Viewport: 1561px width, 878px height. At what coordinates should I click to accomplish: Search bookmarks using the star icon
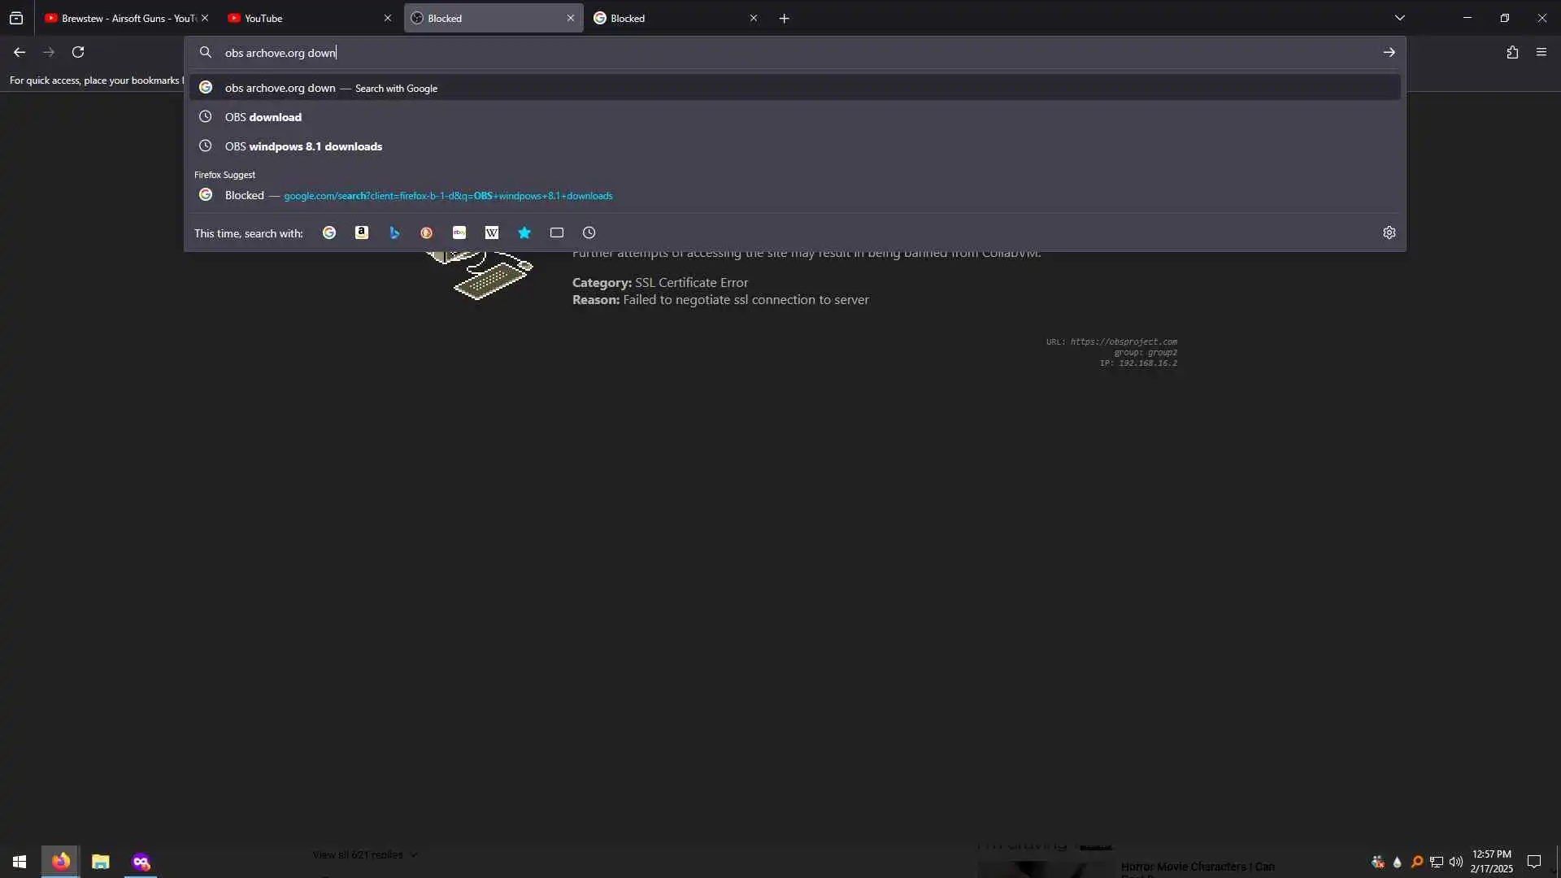(x=524, y=233)
